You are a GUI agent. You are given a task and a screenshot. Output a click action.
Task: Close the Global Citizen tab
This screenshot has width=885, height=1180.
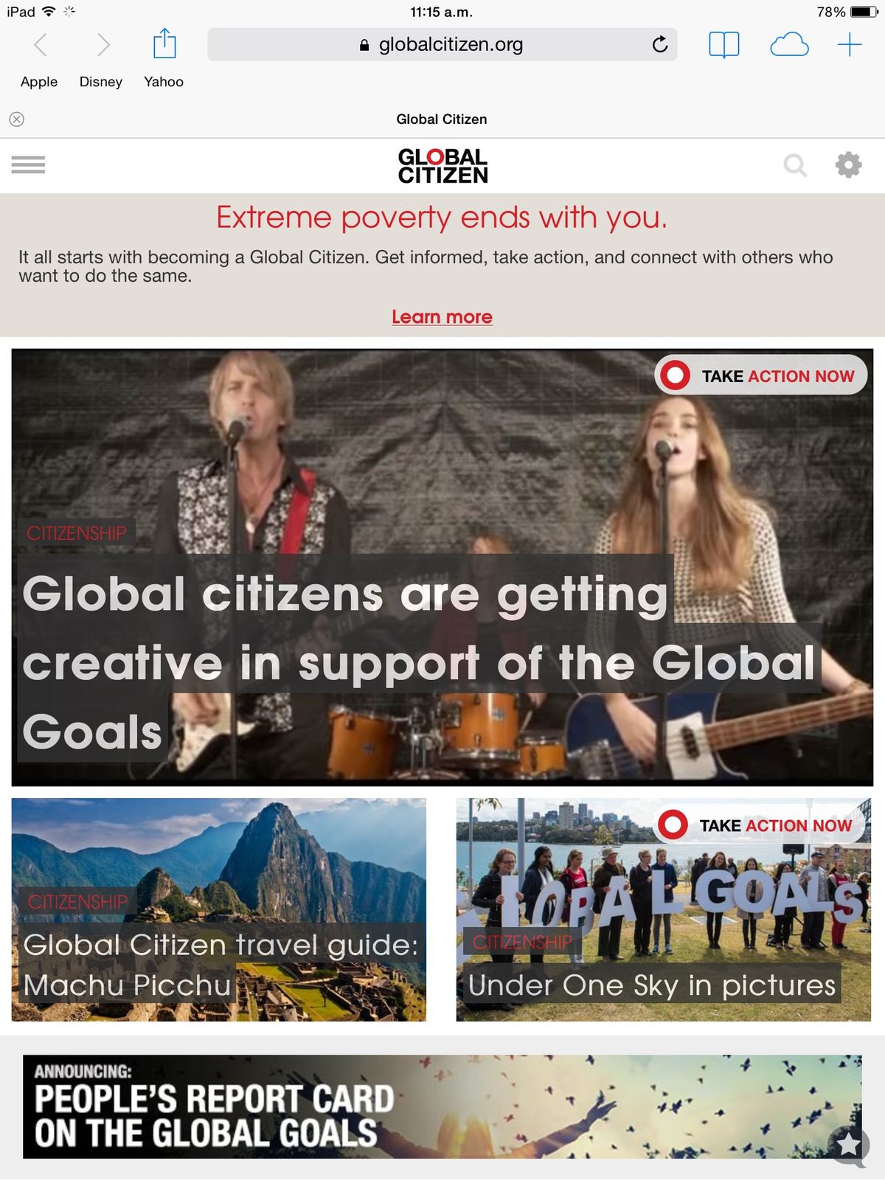[17, 119]
